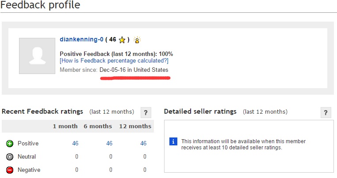337x178 pixels.
Task: Click the new member badge icon
Action: pos(137,40)
